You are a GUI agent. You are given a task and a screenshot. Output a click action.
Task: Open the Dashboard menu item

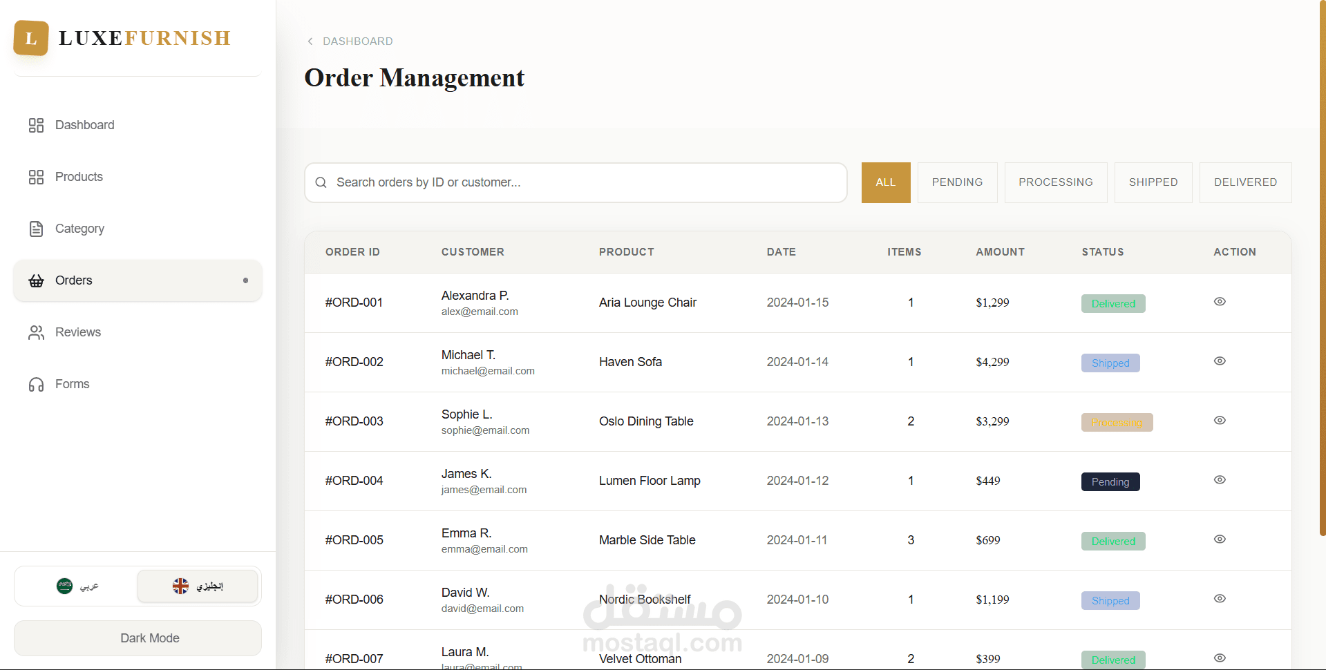click(138, 125)
